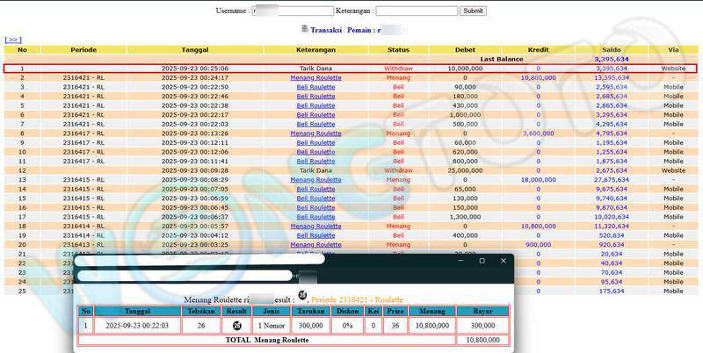Open Menang Roulette link at 00:03:25
Viewport: 703px width, 353px height.
pos(315,244)
